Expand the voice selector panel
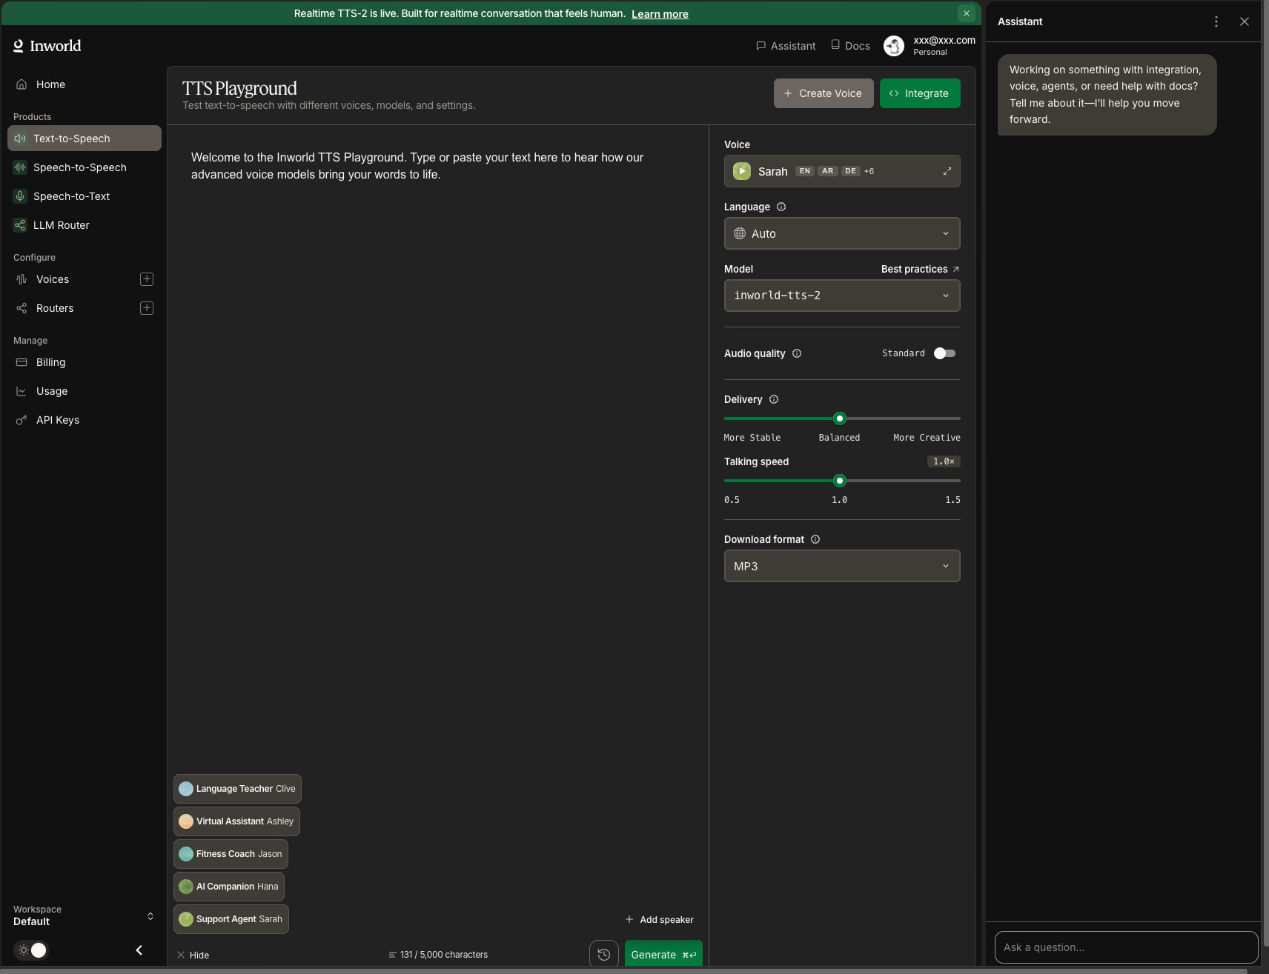Image resolution: width=1269 pixels, height=974 pixels. point(947,171)
